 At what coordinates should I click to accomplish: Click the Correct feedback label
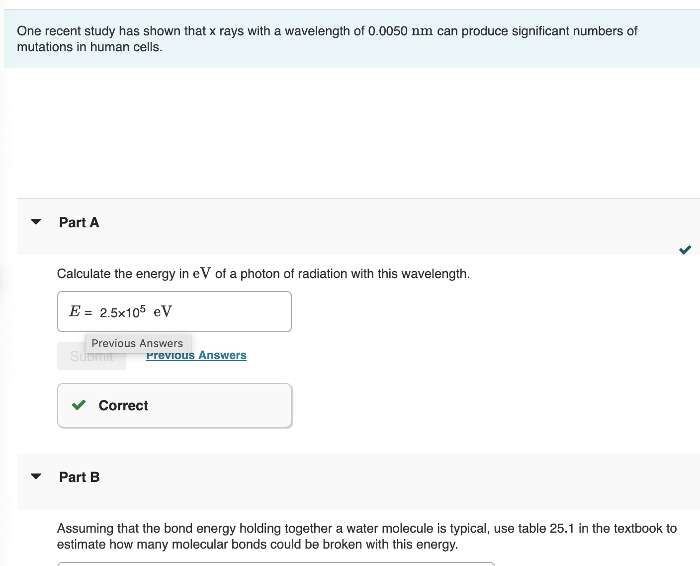(x=123, y=405)
